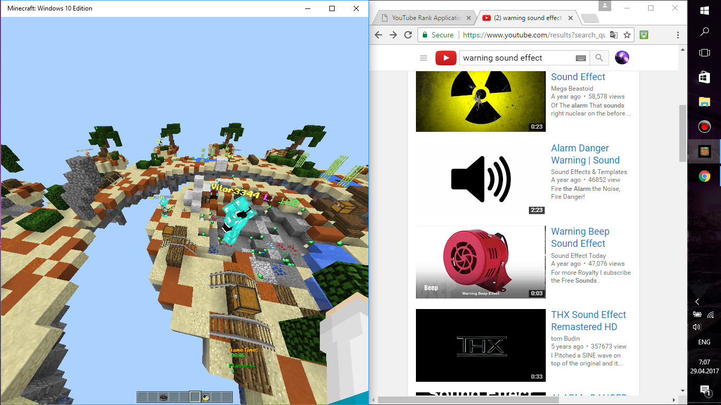
Task: Close the warning sound effect tab
Action: pyautogui.click(x=570, y=18)
